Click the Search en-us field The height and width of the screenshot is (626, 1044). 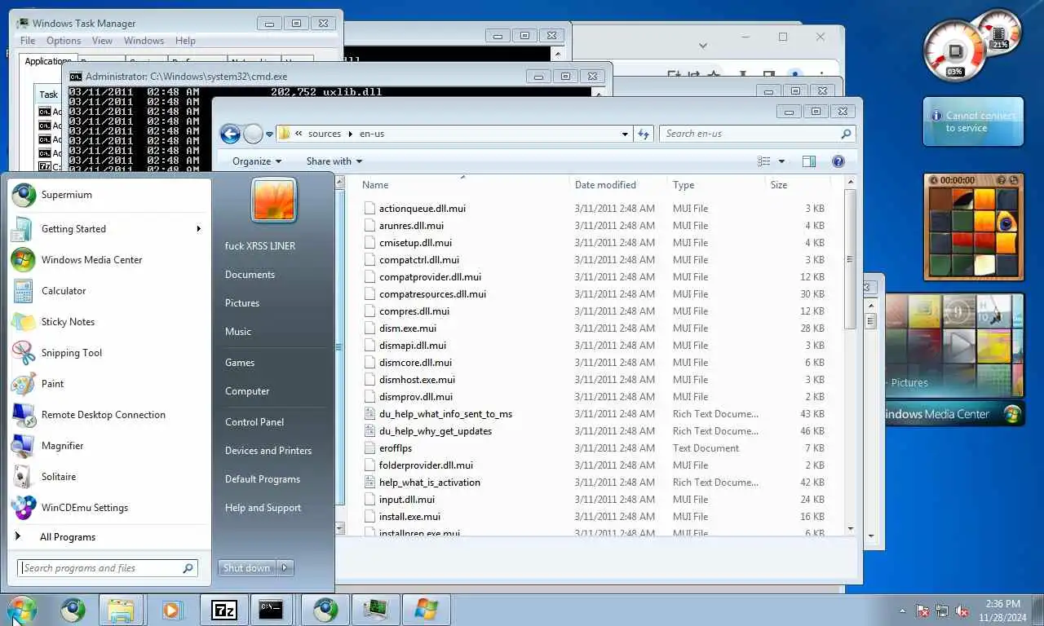coord(756,134)
